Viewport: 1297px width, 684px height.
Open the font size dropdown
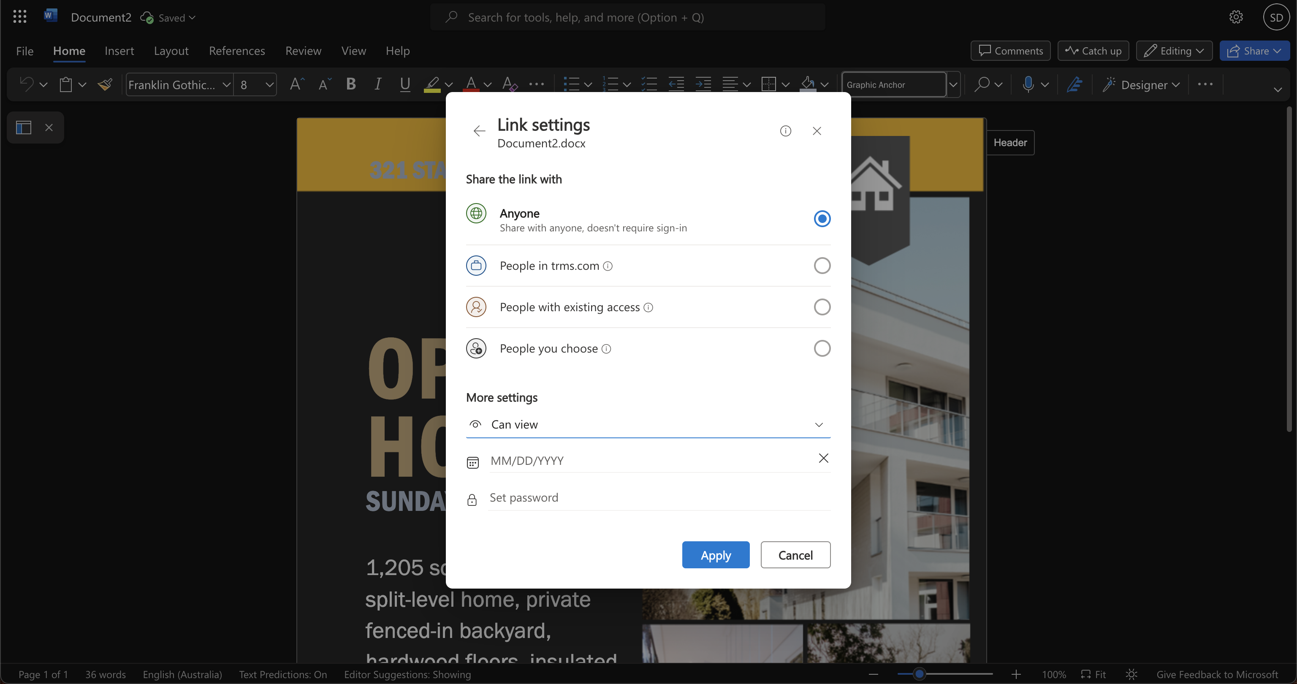[269, 84]
